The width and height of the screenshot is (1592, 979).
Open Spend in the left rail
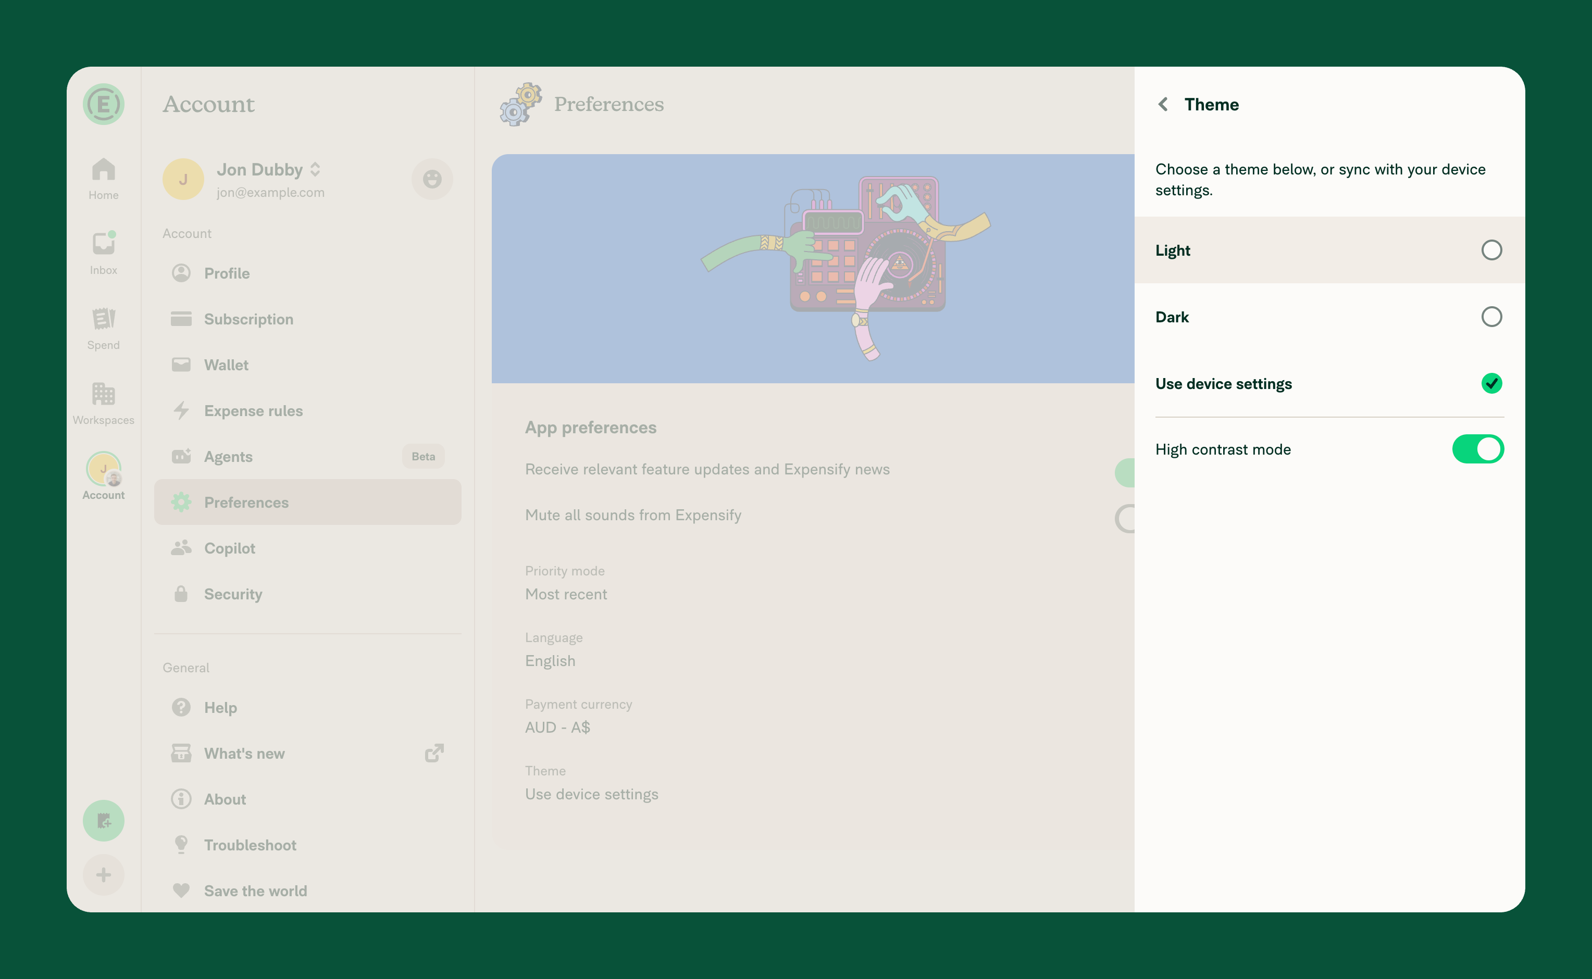tap(104, 328)
